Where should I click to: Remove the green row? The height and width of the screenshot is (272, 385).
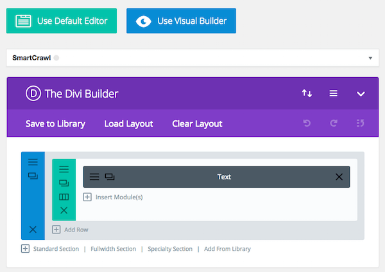click(64, 210)
